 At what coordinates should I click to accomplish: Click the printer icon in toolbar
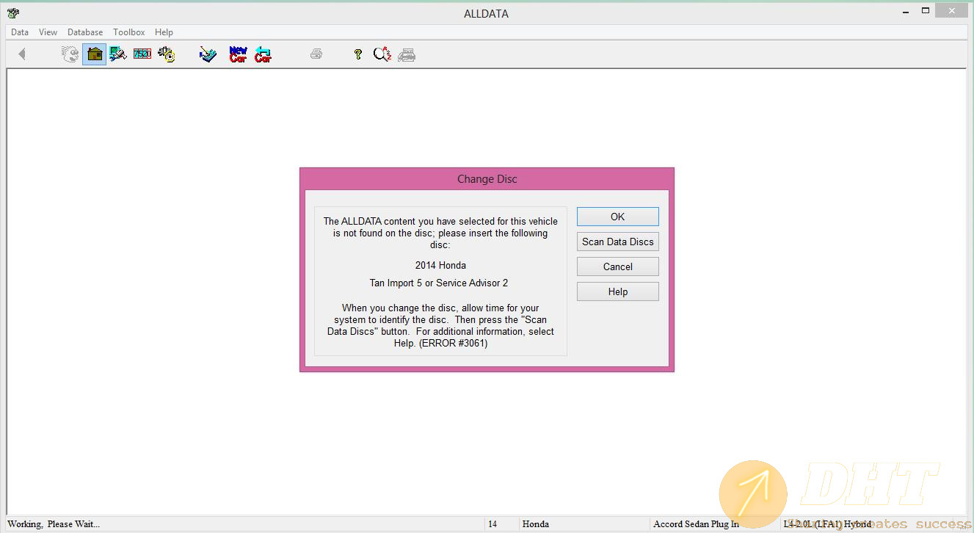click(x=316, y=54)
